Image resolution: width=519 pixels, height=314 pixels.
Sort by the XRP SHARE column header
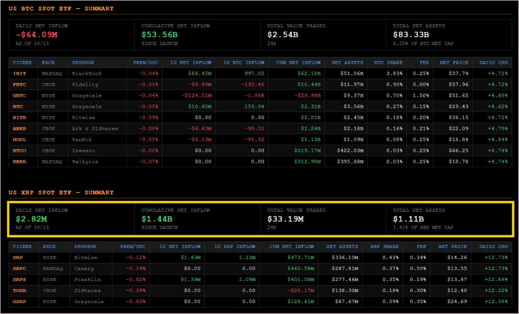pyautogui.click(x=384, y=247)
